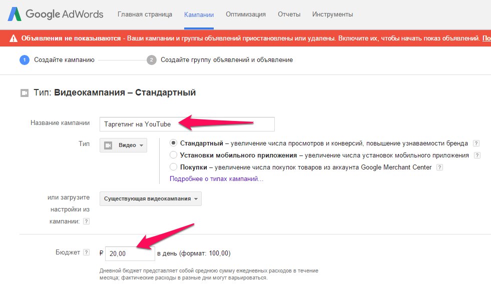This screenshot has width=491, height=285.
Task: Click Создайте группу объявлений и объявление step label
Action: coord(227,60)
